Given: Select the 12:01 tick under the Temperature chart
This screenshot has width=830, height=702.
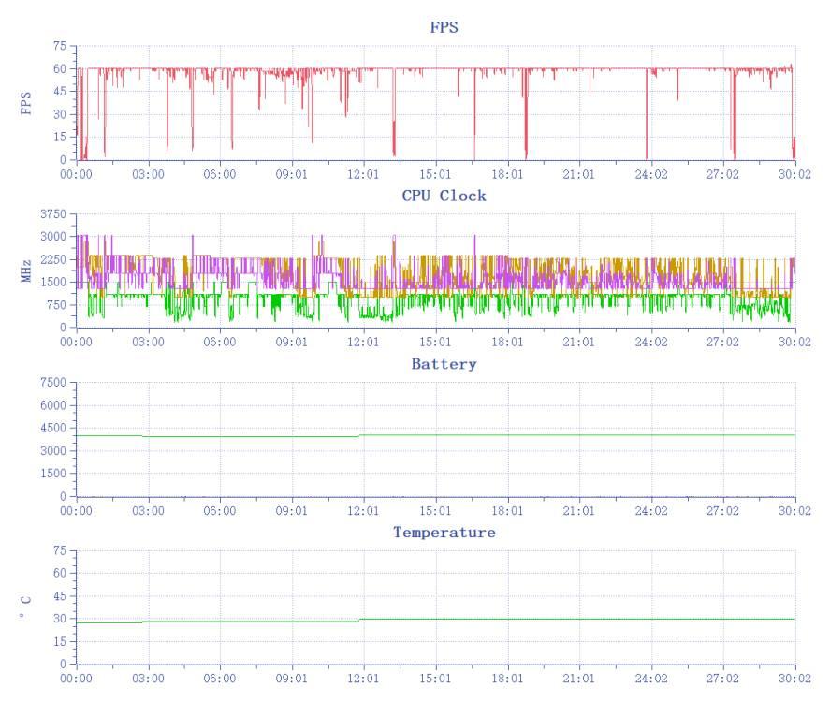Looking at the screenshot, I should click(363, 680).
